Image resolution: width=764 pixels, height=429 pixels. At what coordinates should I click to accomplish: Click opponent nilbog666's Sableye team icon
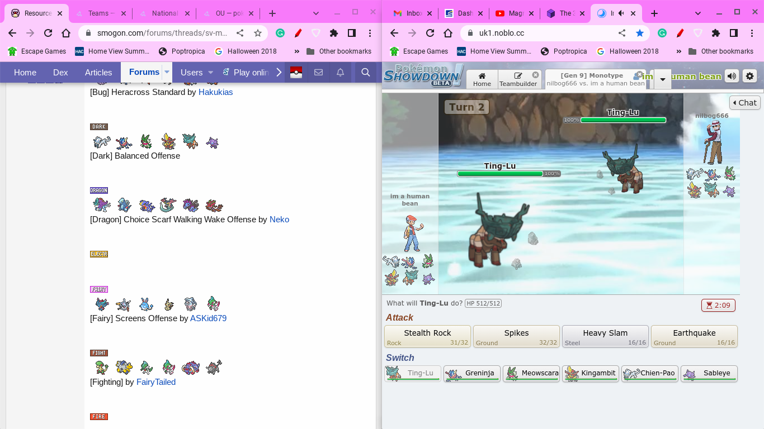coord(729,190)
